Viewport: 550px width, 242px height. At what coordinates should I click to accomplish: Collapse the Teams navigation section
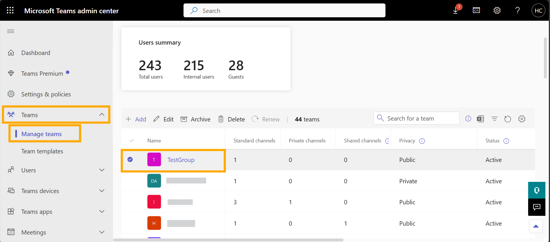click(x=102, y=115)
